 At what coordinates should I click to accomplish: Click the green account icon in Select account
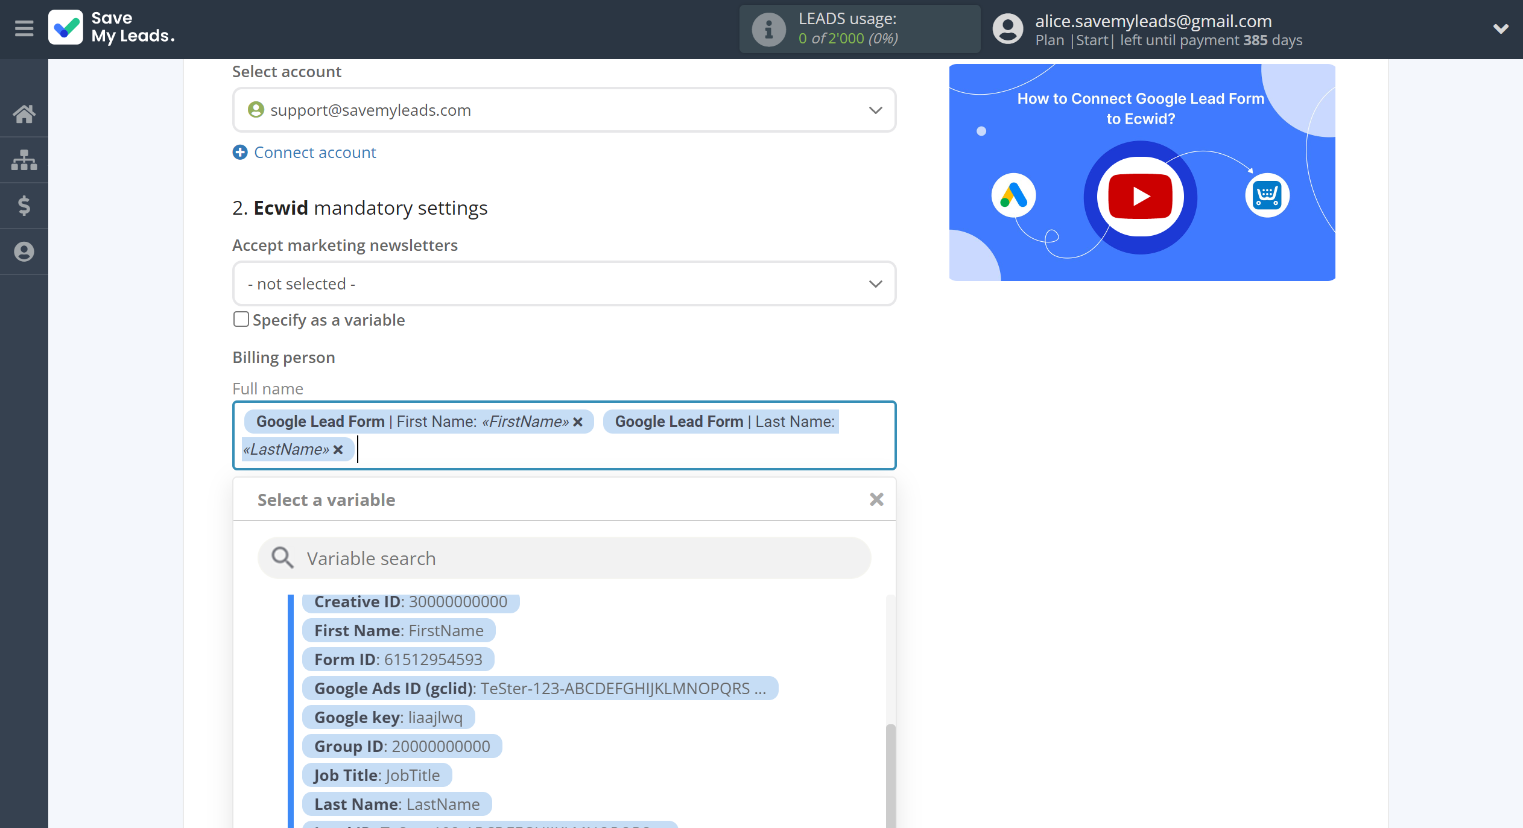pyautogui.click(x=256, y=110)
